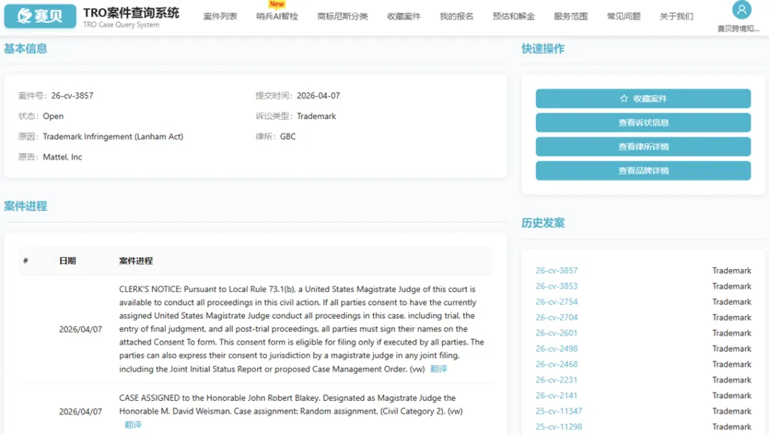Click the 基本信息 section heading
This screenshot has width=769, height=435.
click(x=26, y=48)
